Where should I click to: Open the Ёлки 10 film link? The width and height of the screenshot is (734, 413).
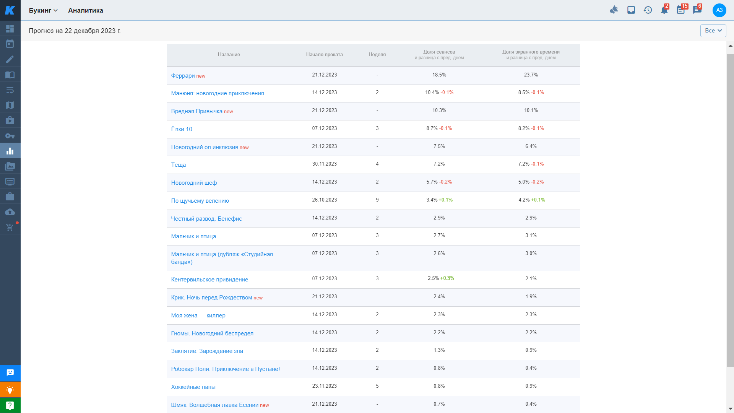tap(182, 129)
